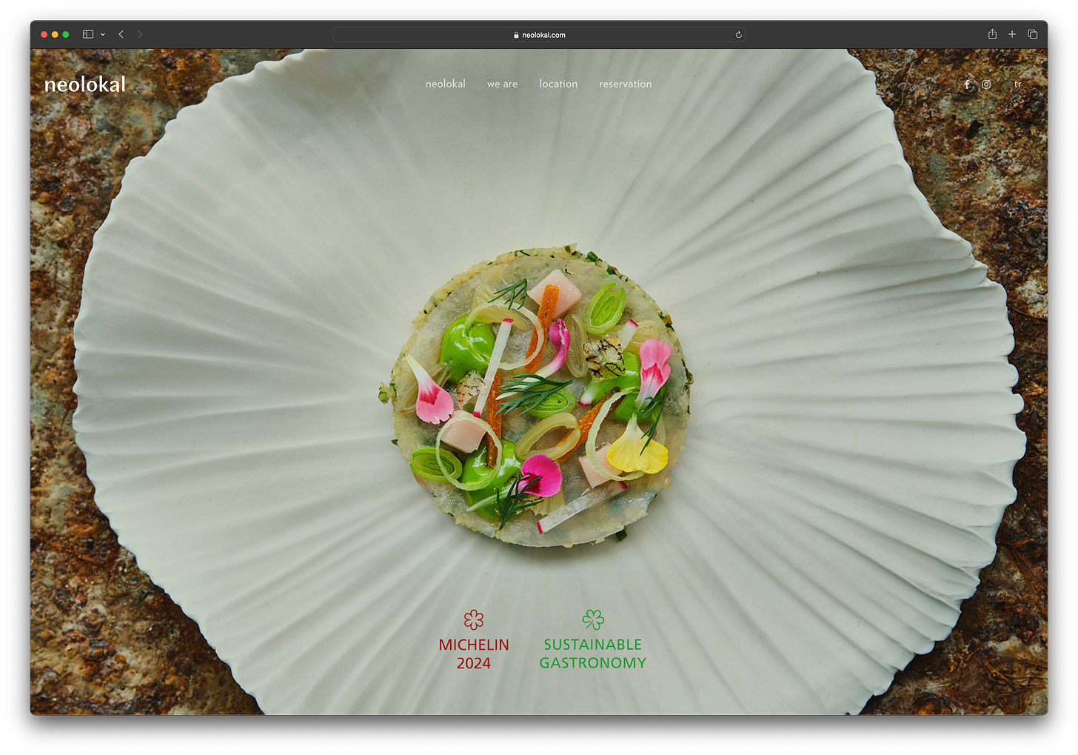The width and height of the screenshot is (1078, 755).
Task: Click the red Michelin star icon
Action: 474,619
